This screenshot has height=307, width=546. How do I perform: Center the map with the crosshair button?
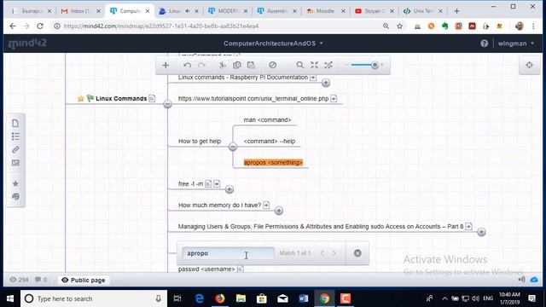point(529,65)
